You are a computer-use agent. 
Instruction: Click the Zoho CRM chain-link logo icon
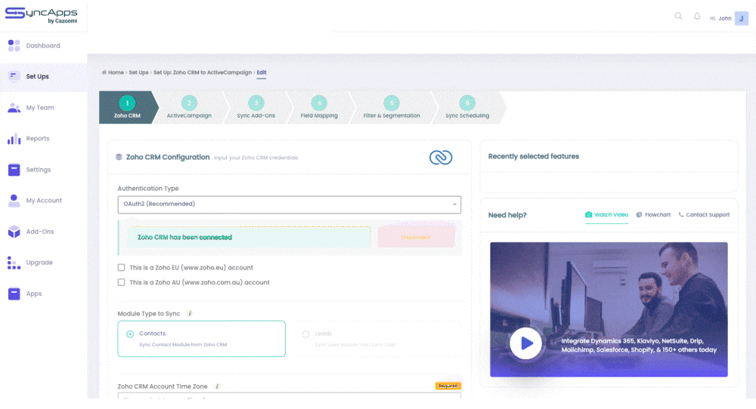(441, 158)
